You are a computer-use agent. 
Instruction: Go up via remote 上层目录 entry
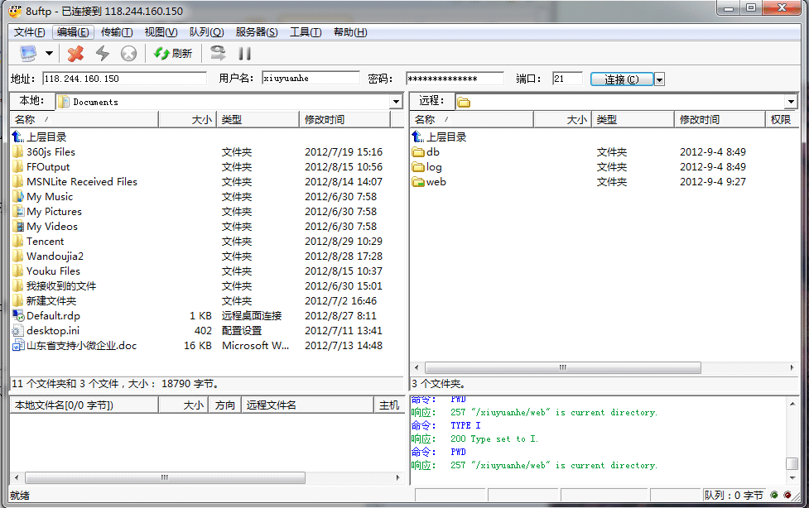pos(445,137)
